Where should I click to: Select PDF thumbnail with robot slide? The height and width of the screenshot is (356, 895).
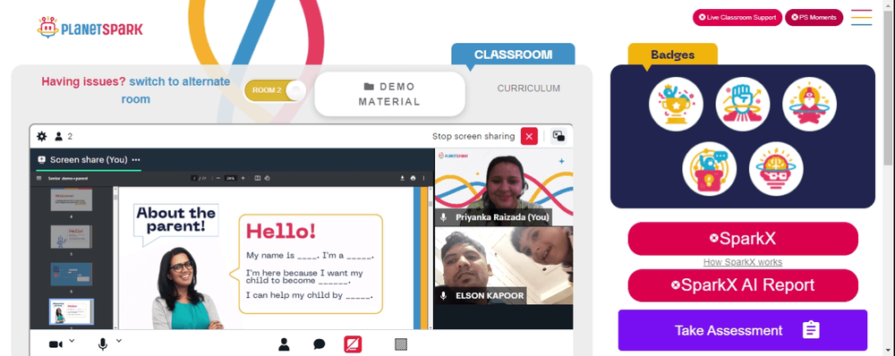[72, 236]
